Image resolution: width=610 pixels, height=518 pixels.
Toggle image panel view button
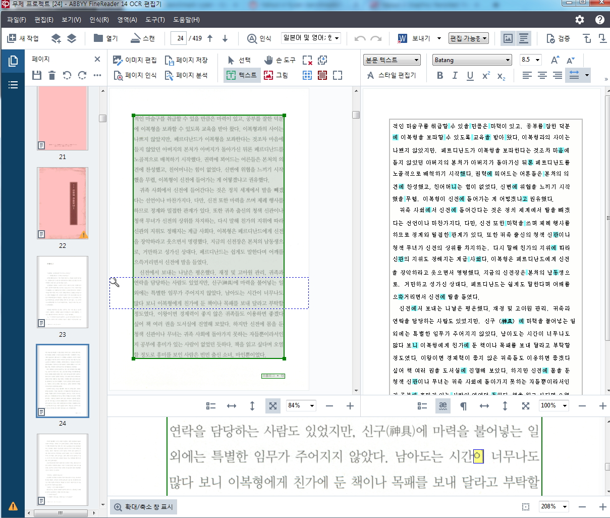tap(508, 38)
